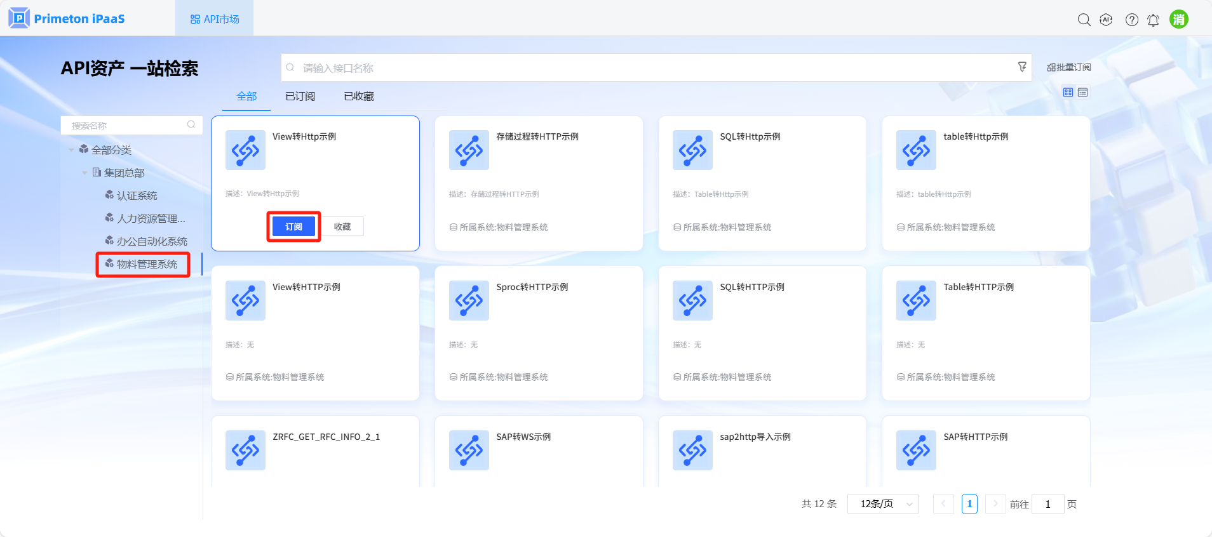Image resolution: width=1212 pixels, height=537 pixels.
Task: Open the 12条/页 page size dropdown
Action: coord(883,504)
